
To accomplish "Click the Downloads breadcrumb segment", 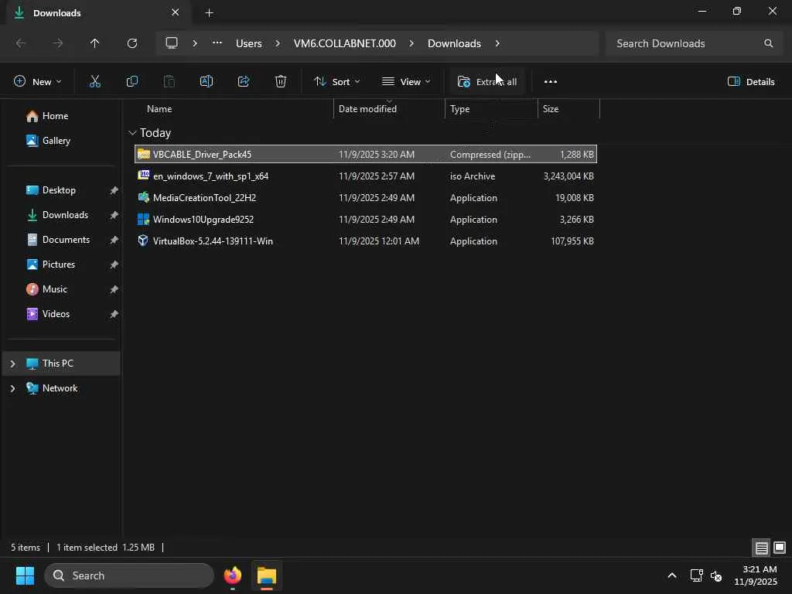I will point(454,43).
